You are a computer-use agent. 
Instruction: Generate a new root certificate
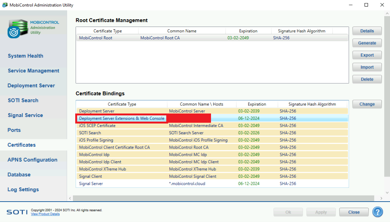pos(367,43)
